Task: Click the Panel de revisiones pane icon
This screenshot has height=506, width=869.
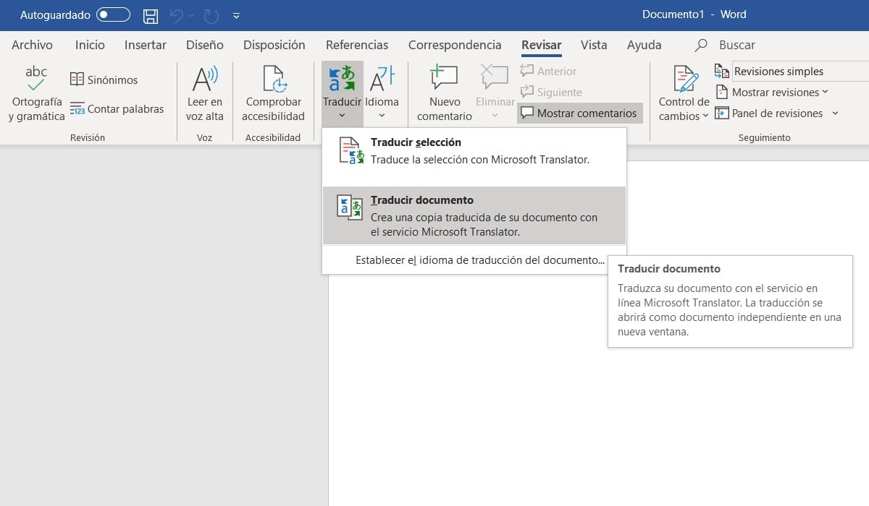Action: 721,113
